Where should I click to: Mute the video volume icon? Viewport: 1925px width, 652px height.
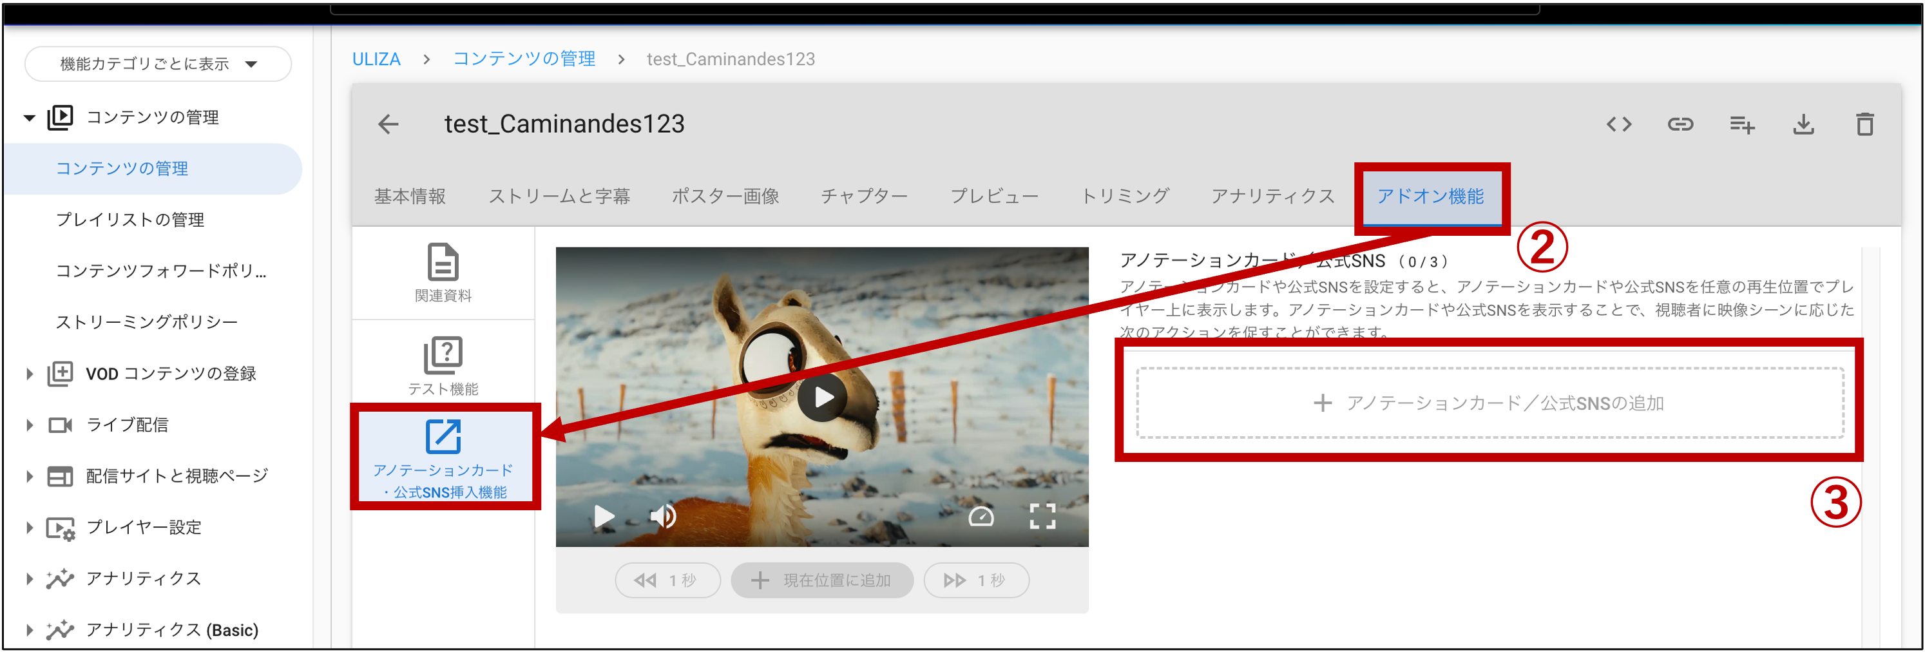point(663,516)
